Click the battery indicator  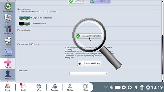pyautogui.click(x=118, y=87)
